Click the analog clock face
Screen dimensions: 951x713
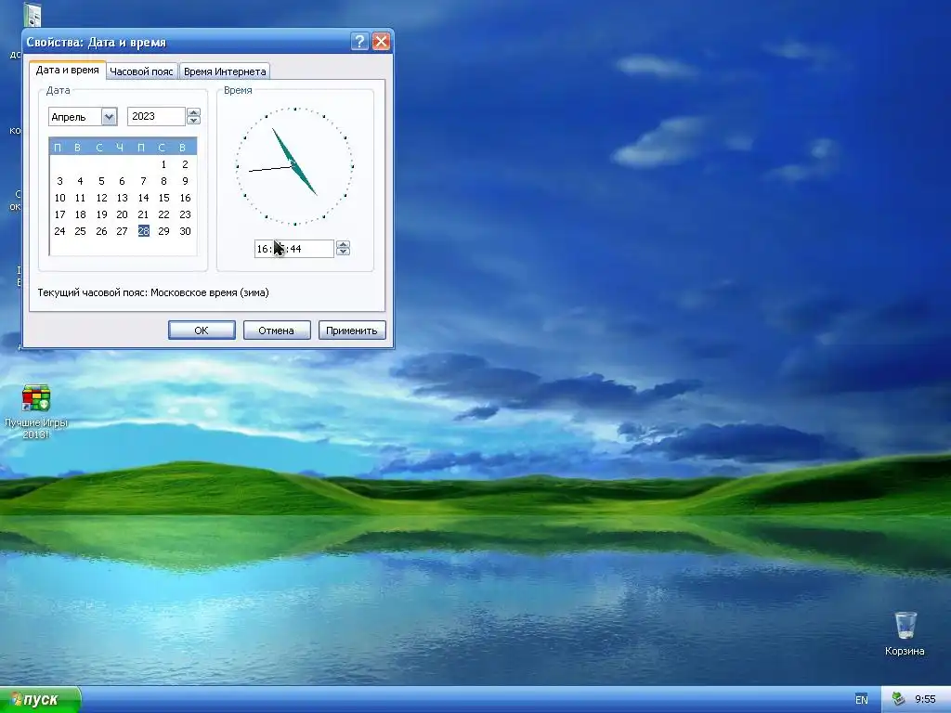(294, 166)
